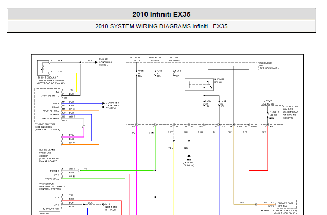Click the '2010 Infiniti EX35' page title

click(161, 14)
